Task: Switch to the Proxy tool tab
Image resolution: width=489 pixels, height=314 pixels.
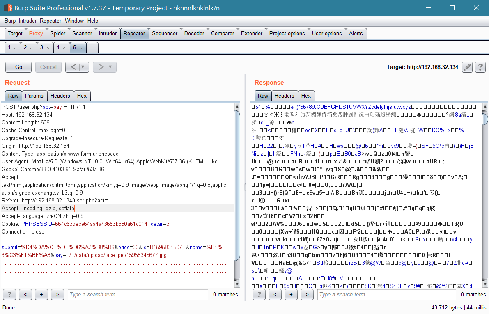Action: (36, 33)
